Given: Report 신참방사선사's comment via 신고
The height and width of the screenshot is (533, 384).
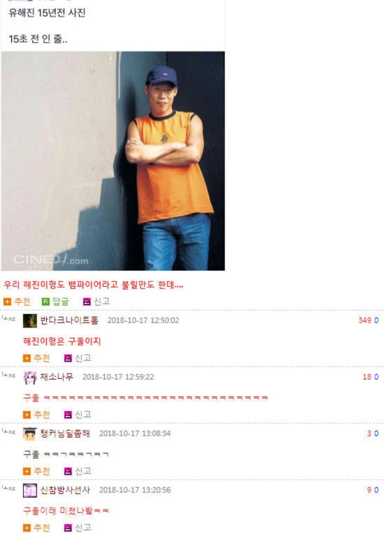Looking at the screenshot, I should (68, 528).
